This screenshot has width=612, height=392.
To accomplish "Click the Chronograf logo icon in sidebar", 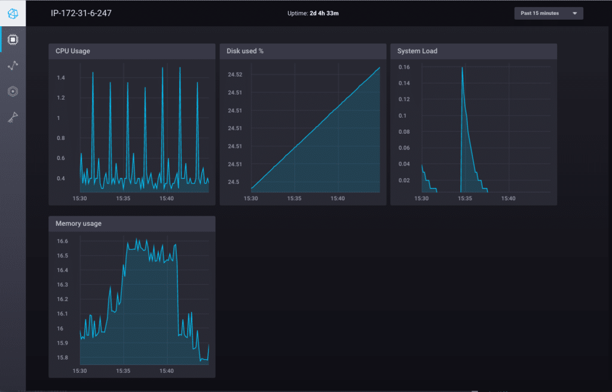I will (13, 13).
